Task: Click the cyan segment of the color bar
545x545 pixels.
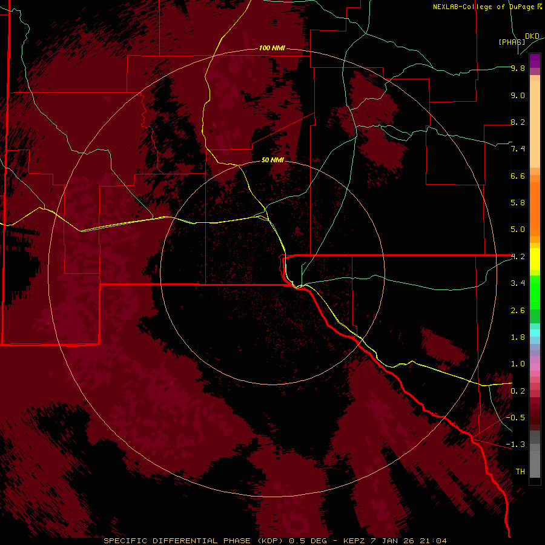Action: click(535, 333)
